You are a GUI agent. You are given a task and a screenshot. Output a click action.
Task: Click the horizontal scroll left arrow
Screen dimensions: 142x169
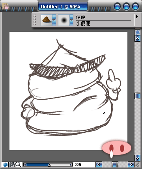click(99, 165)
